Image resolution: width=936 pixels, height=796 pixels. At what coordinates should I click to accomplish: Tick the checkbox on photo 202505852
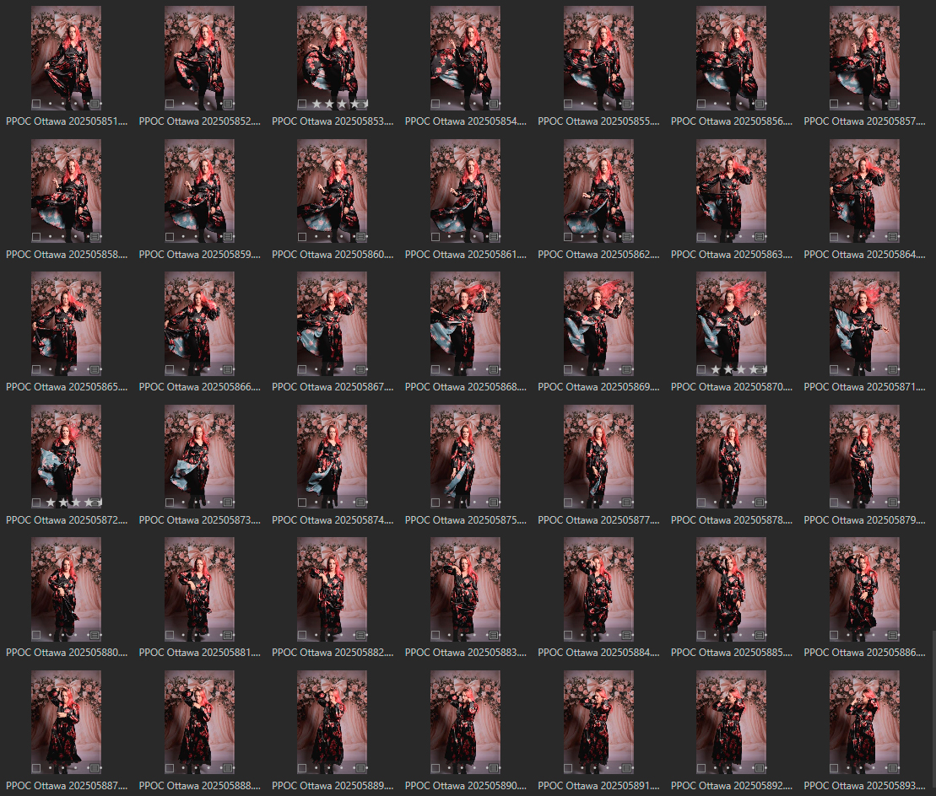[170, 104]
